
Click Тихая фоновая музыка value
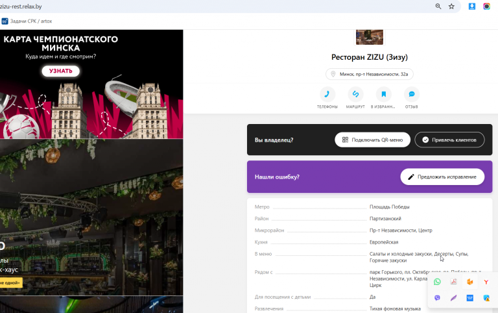point(395,308)
